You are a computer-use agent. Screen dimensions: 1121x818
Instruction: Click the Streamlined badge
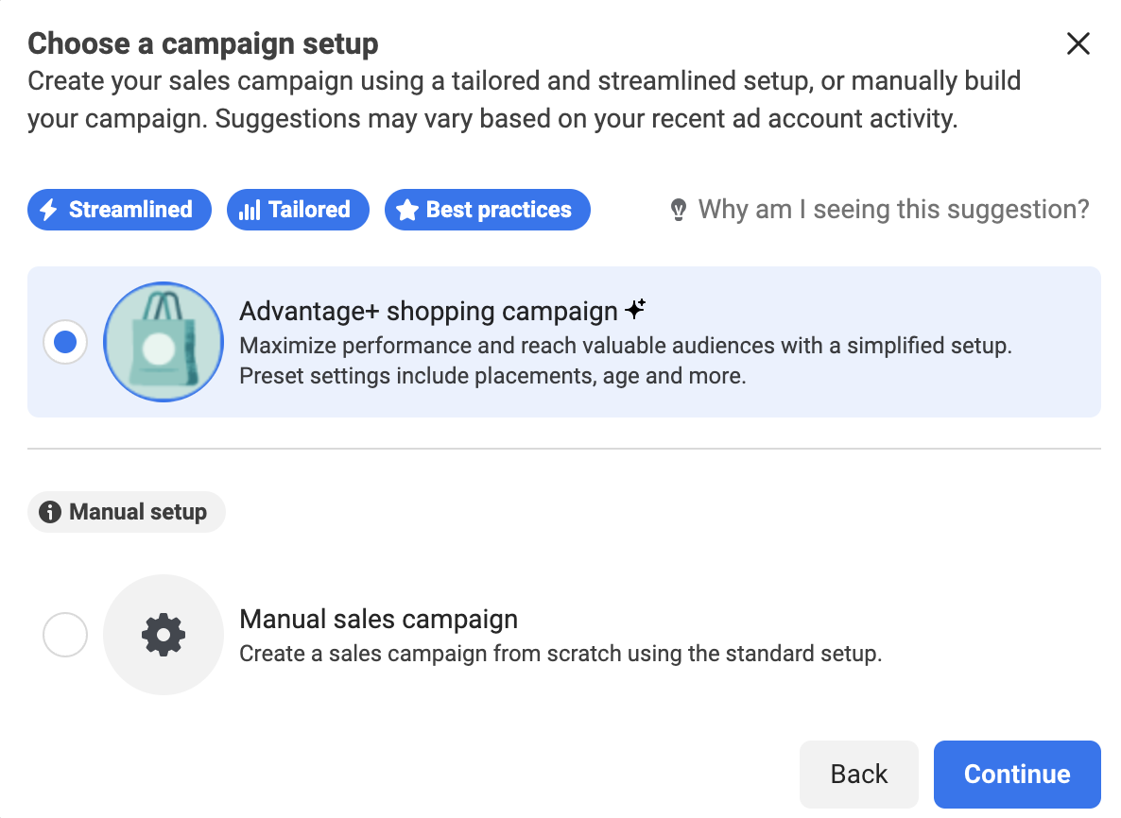(x=119, y=209)
